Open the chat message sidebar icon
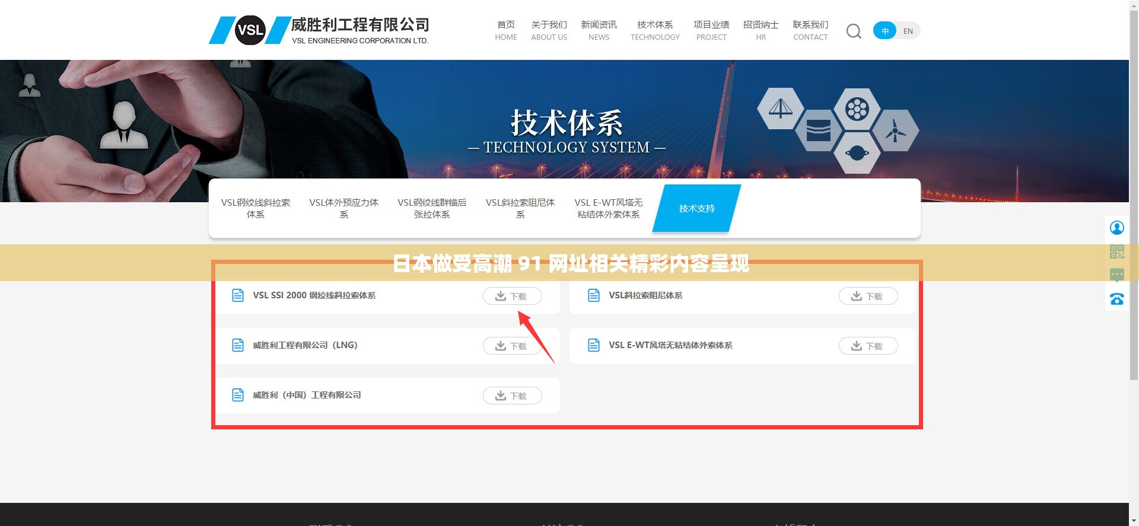Image resolution: width=1139 pixels, height=526 pixels. pyautogui.click(x=1116, y=275)
